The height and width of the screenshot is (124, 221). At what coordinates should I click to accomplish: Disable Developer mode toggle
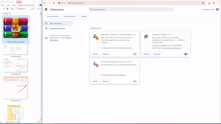[x=218, y=9]
